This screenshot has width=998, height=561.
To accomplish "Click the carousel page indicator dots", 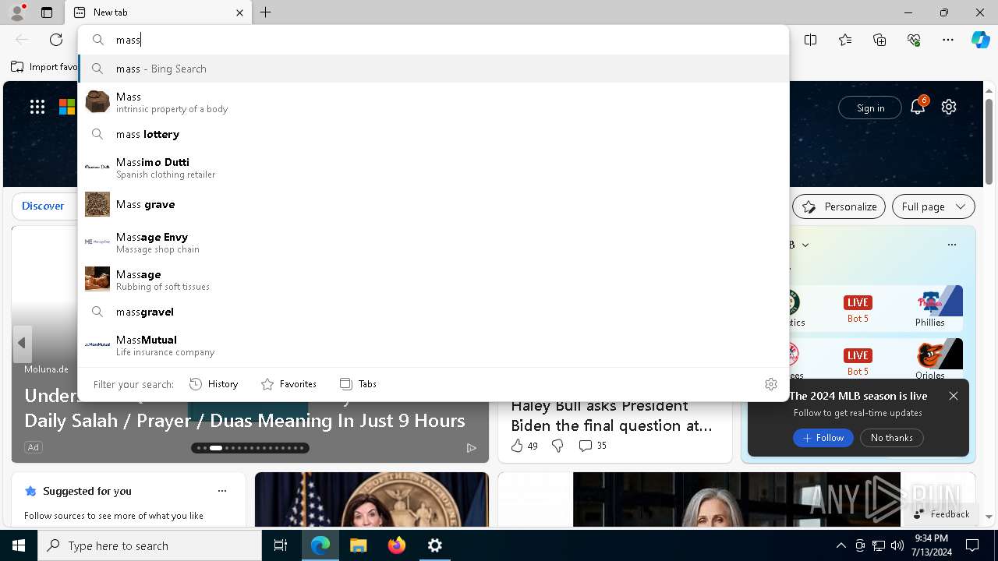I will pyautogui.click(x=250, y=447).
